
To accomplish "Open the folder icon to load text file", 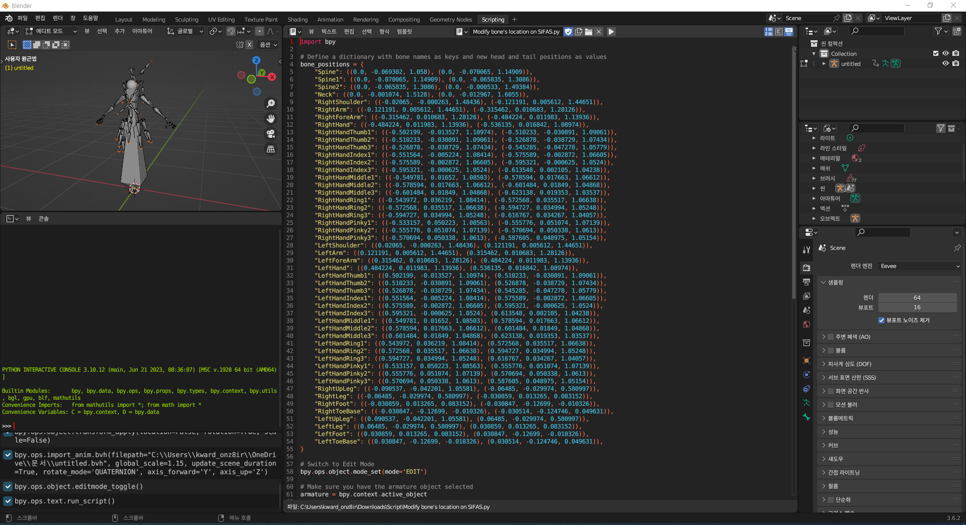I will (589, 32).
